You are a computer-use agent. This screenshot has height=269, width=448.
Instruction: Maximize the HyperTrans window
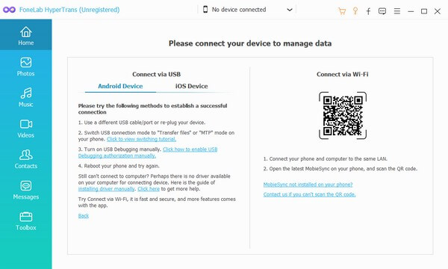[424, 11]
